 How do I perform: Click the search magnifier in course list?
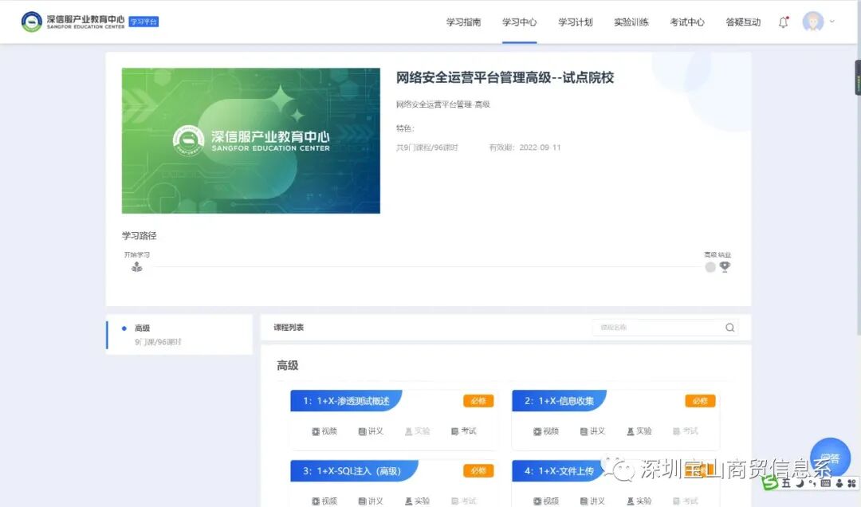tap(729, 327)
